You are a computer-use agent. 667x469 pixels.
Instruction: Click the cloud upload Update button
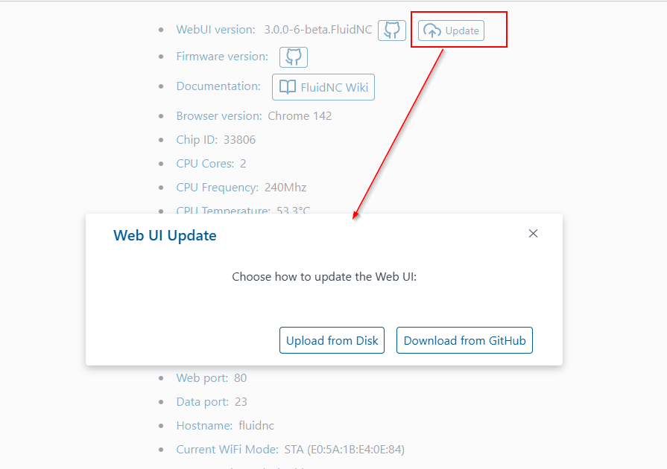pos(451,31)
